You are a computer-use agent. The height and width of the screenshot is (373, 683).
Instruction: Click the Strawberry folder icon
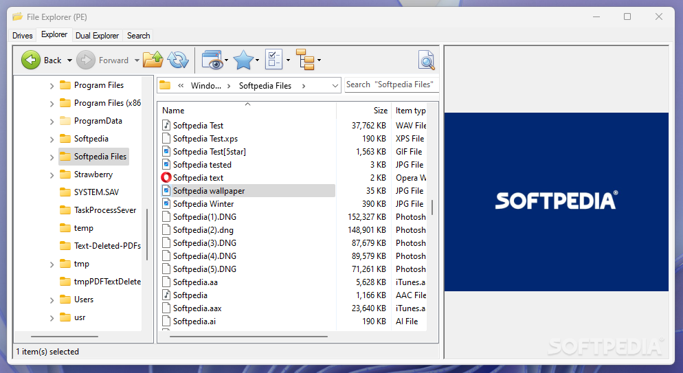pos(65,174)
